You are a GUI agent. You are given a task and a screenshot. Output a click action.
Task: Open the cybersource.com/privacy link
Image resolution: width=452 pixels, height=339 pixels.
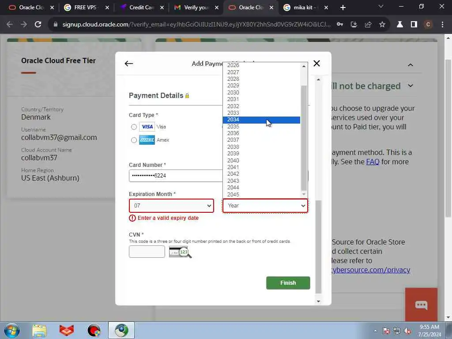pos(370,270)
